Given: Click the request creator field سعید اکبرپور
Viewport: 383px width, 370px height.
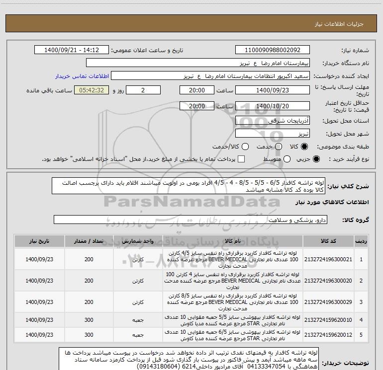Looking at the screenshot, I should click(x=210, y=76).
